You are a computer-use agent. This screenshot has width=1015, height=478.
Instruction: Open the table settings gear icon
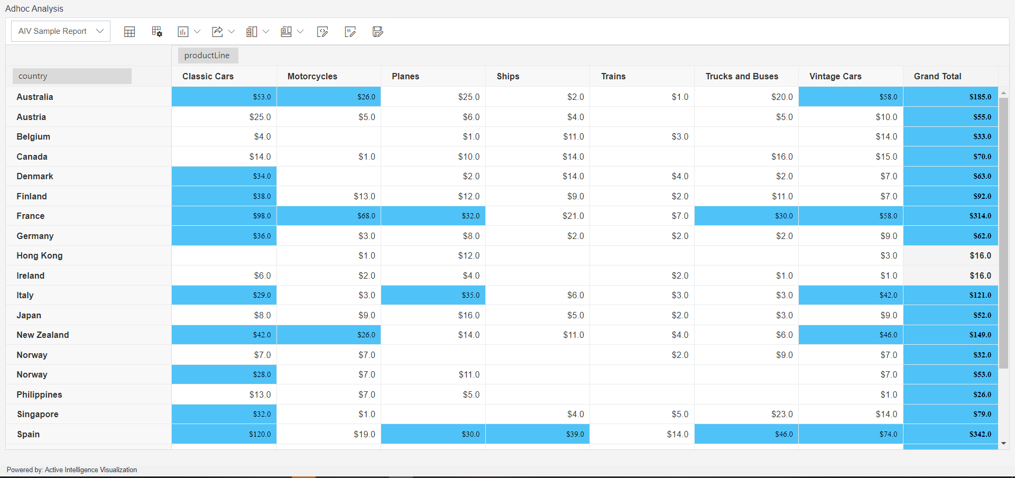point(157,32)
